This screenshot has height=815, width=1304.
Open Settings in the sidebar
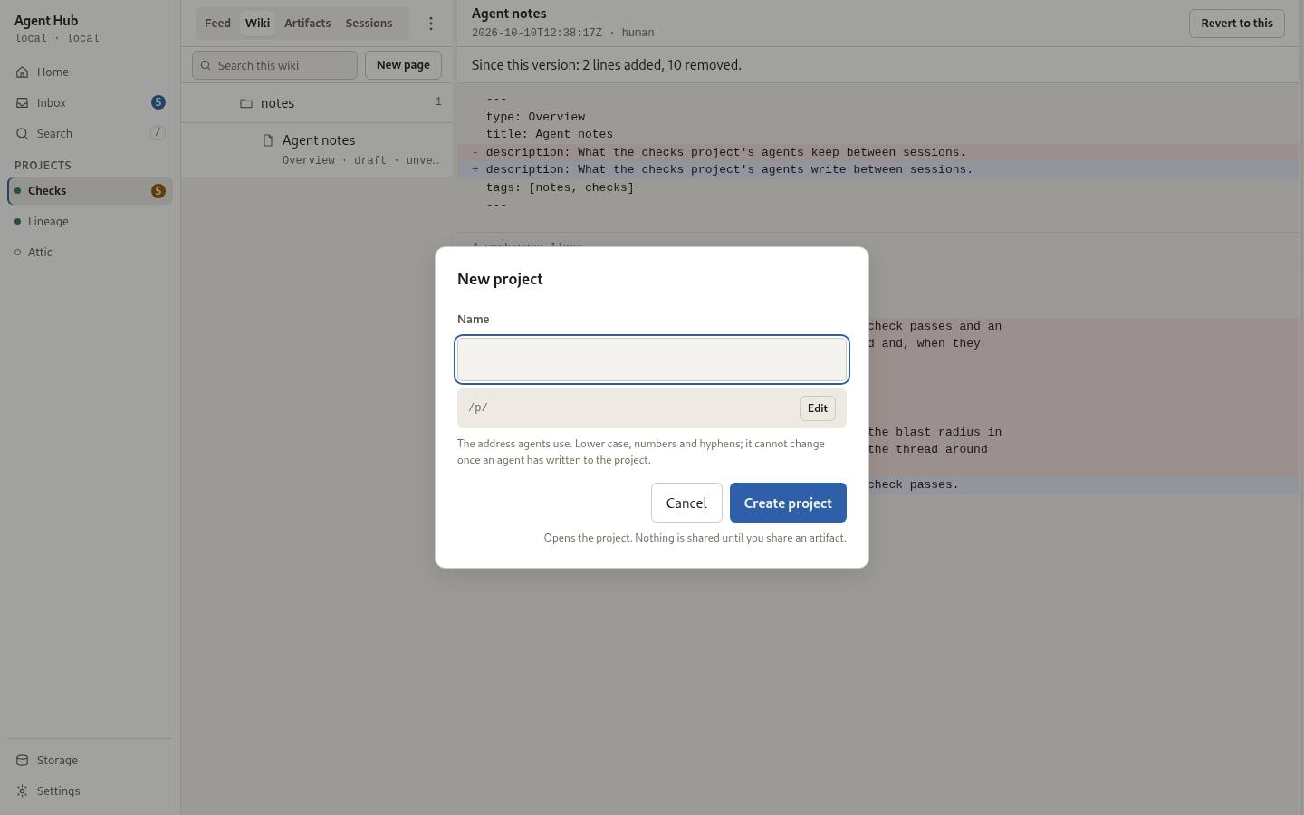[x=90, y=791]
